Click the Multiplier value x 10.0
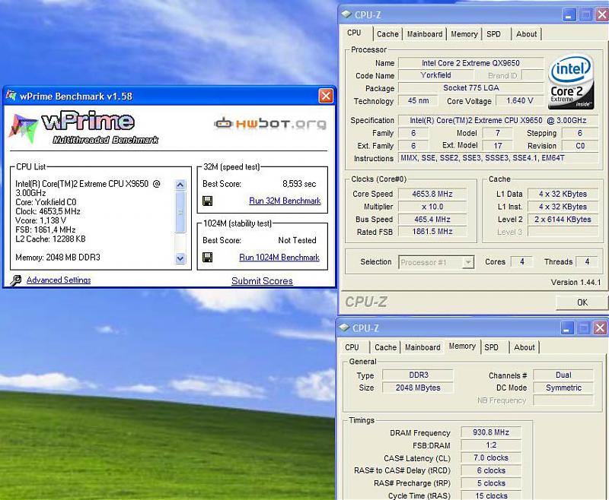The image size is (609, 500). (432, 207)
